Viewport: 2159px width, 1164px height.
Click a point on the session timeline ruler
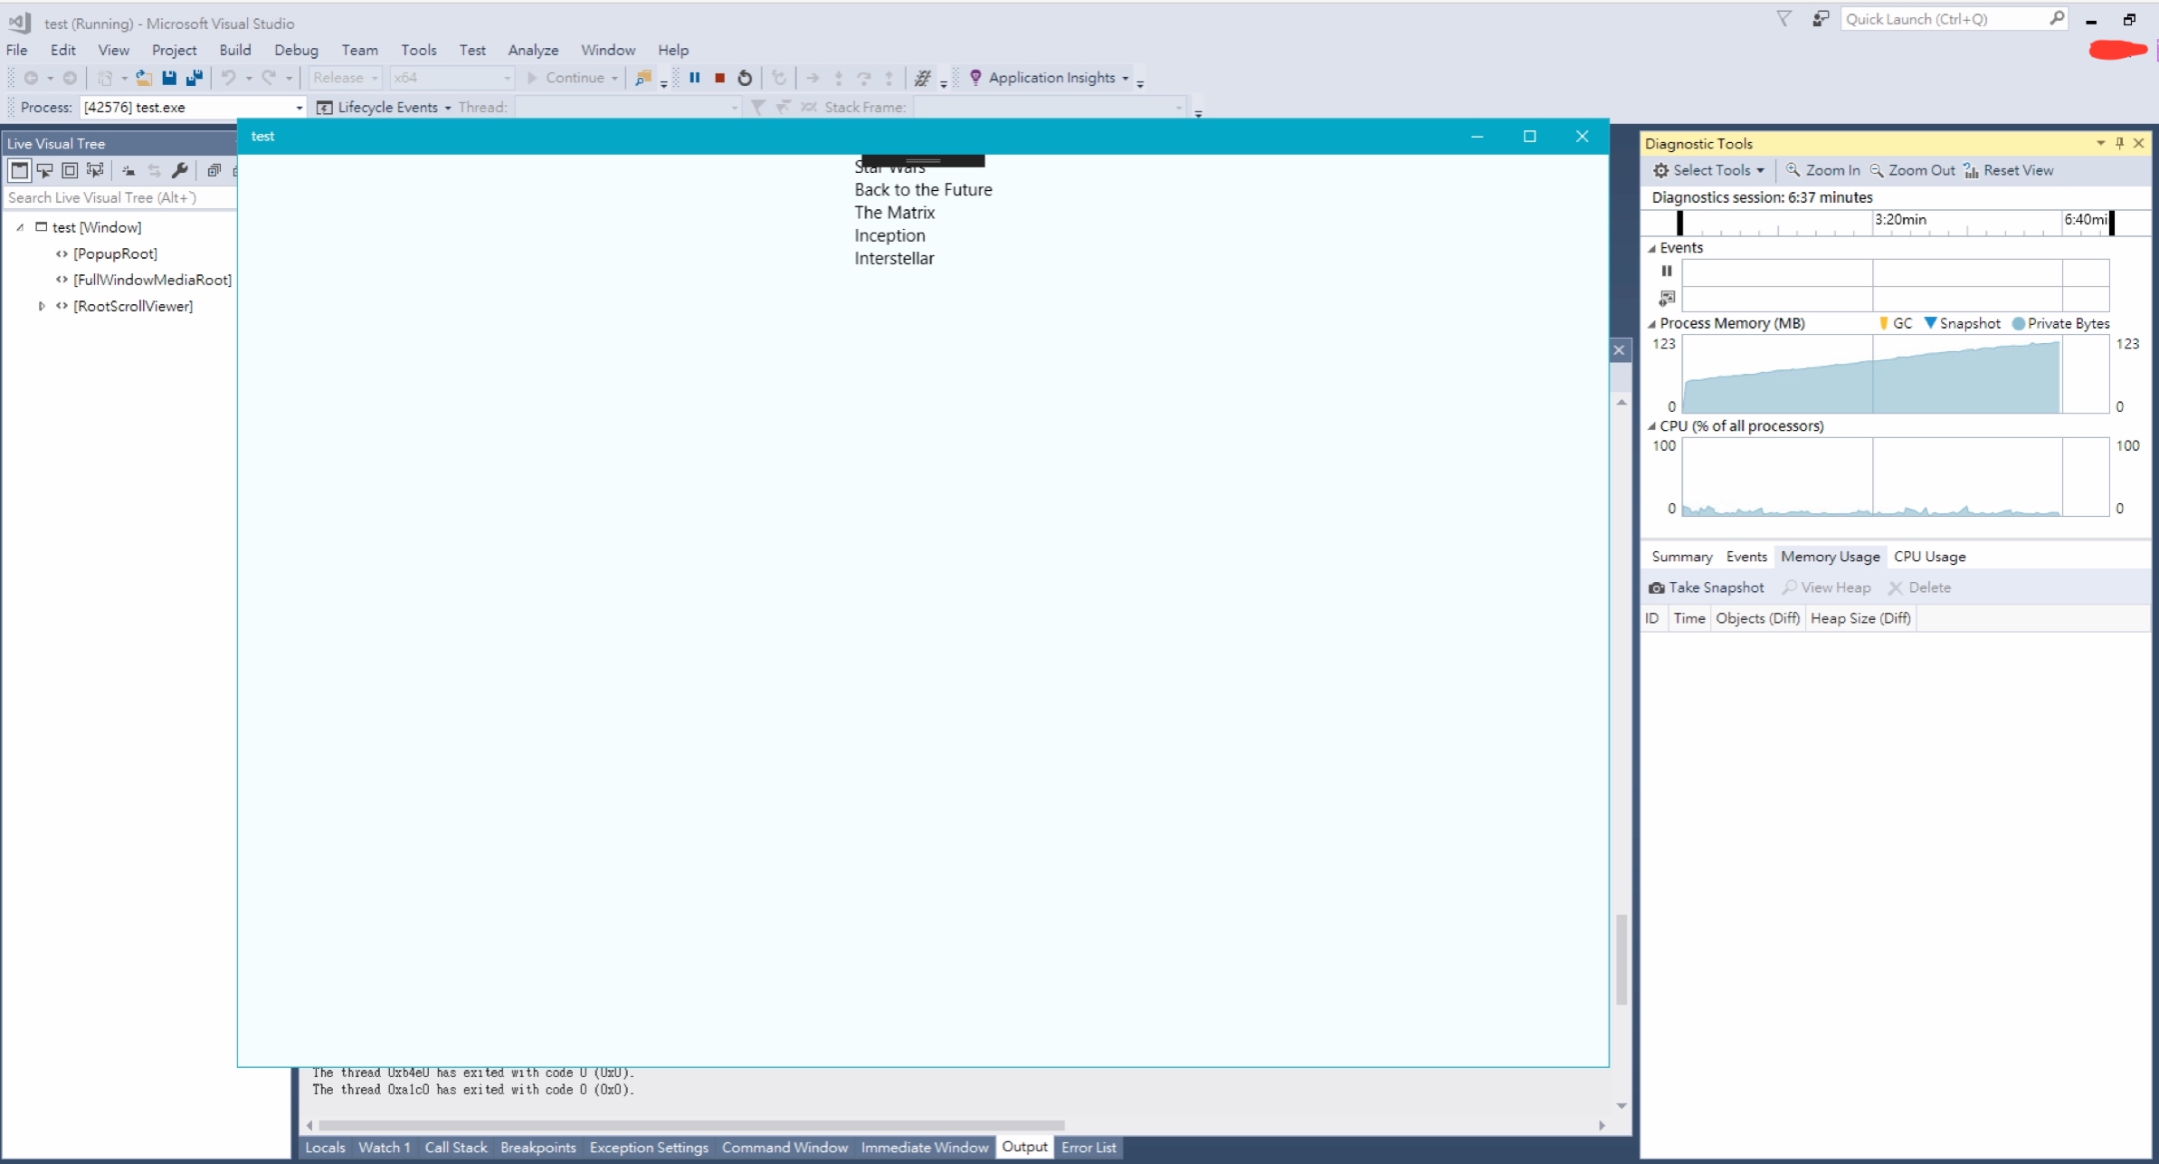(x=1900, y=222)
